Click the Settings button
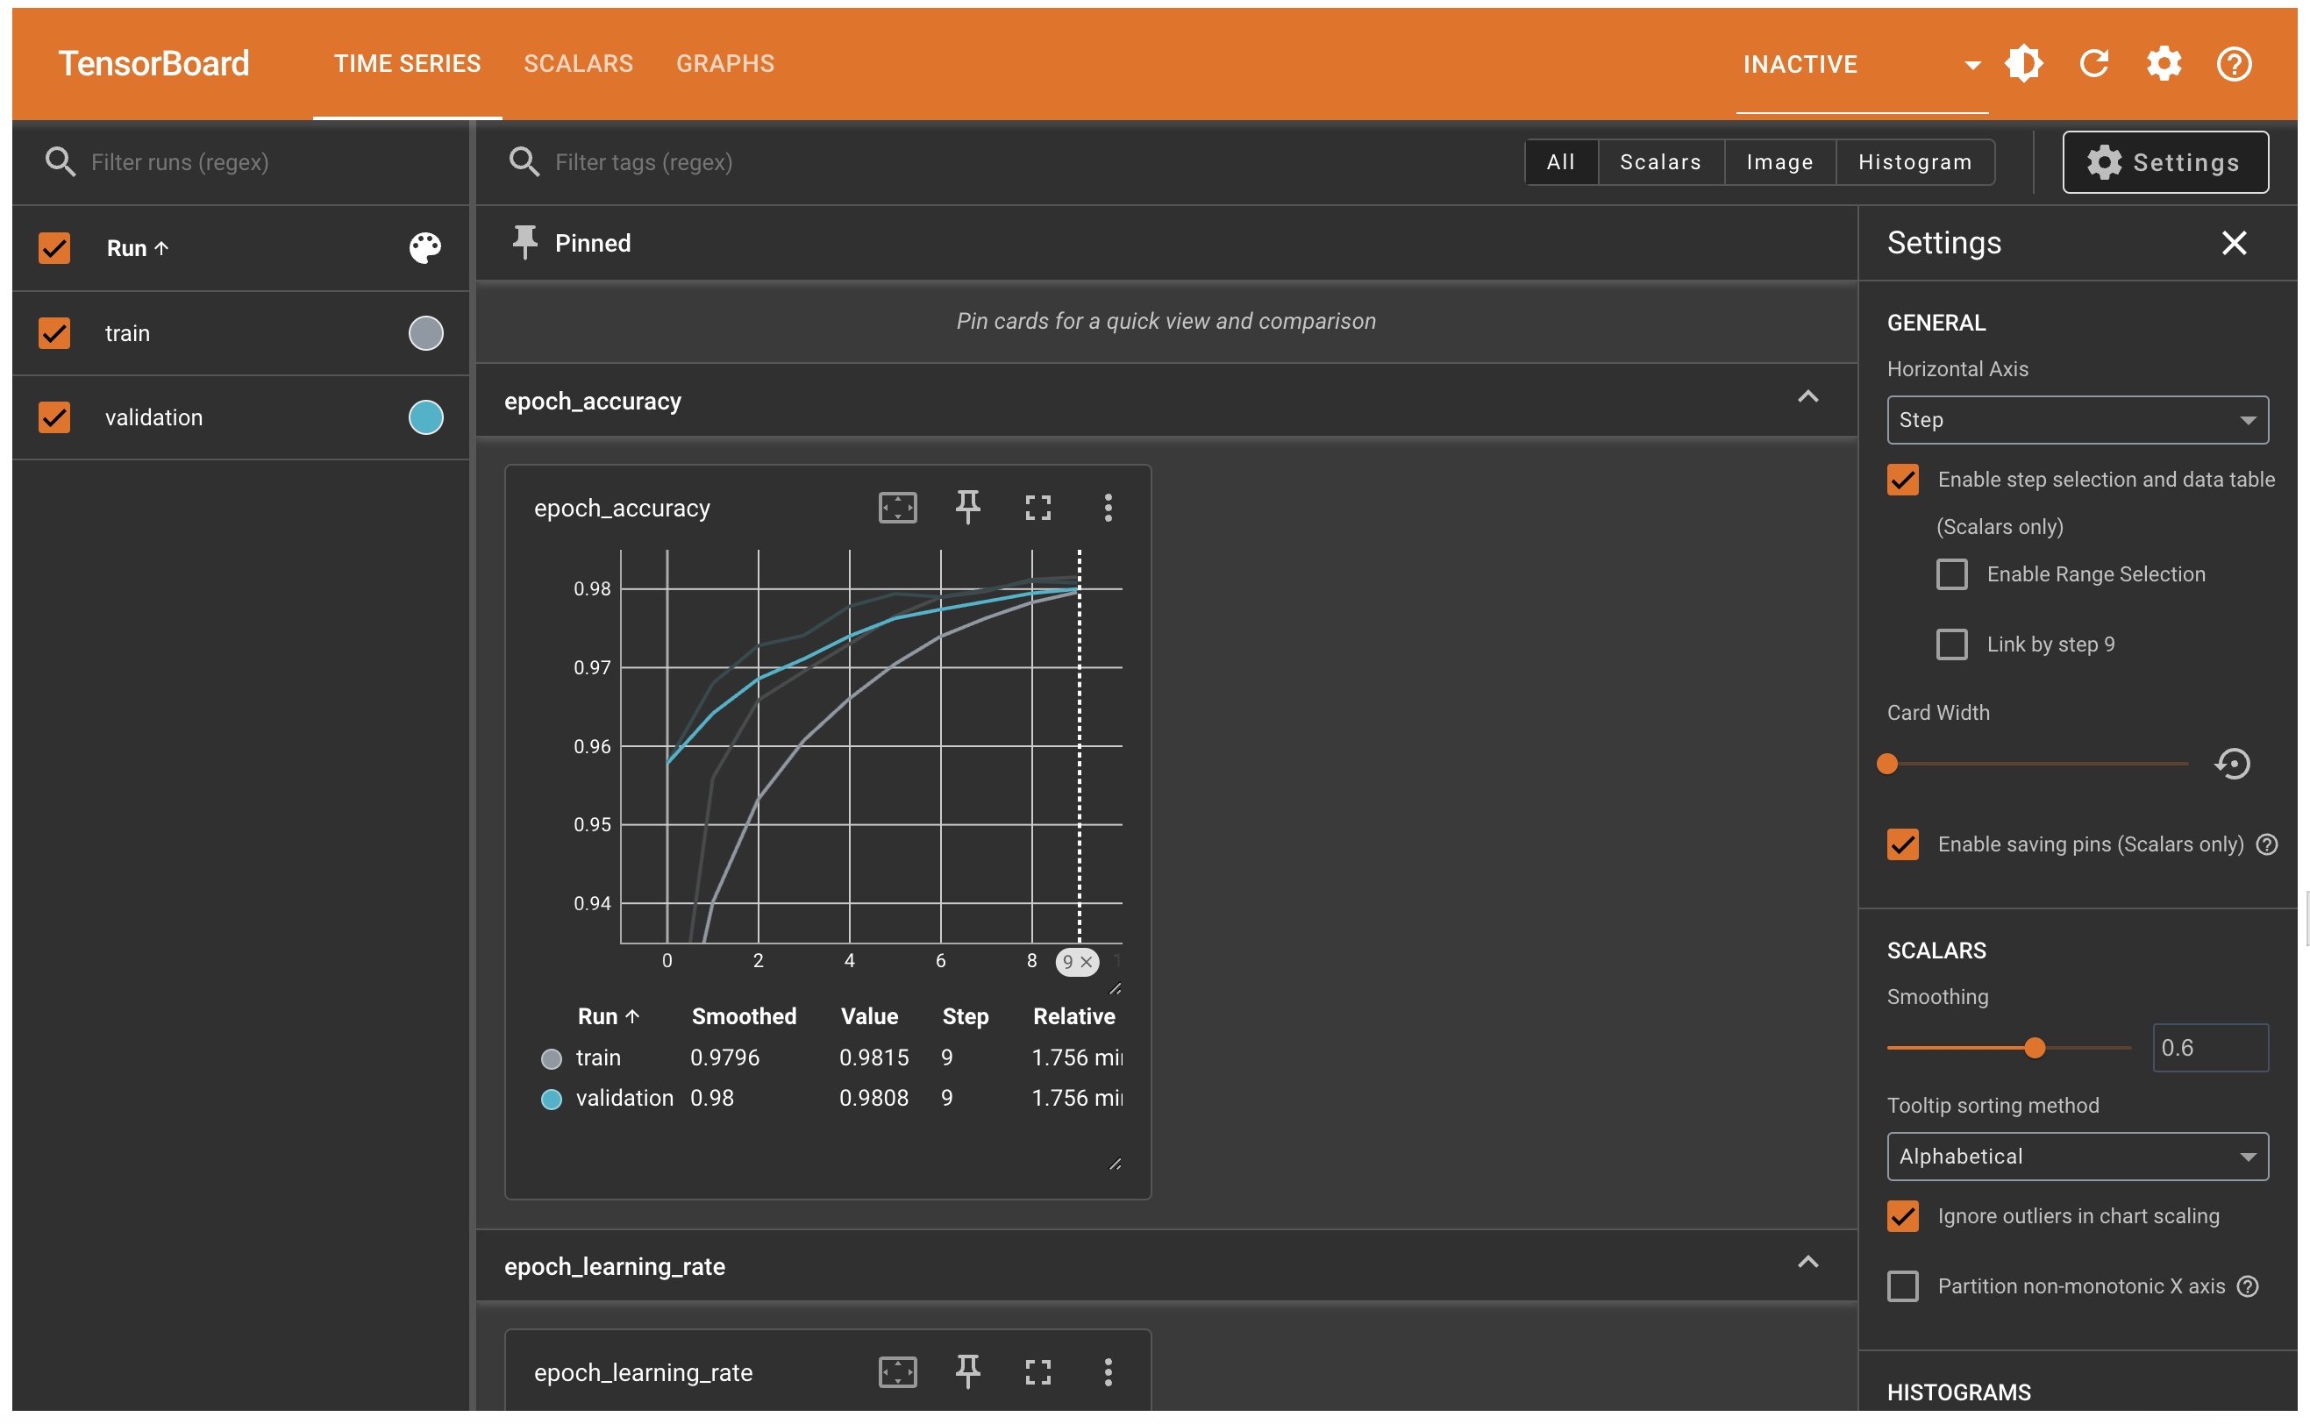The image size is (2310, 1424). tap(2164, 162)
